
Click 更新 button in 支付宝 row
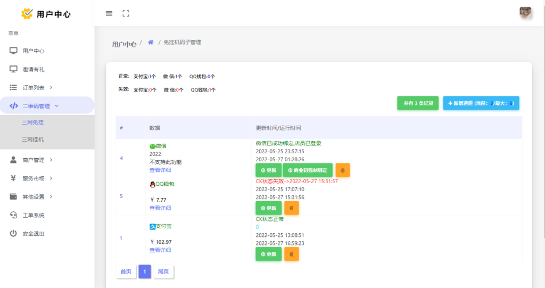click(x=268, y=254)
